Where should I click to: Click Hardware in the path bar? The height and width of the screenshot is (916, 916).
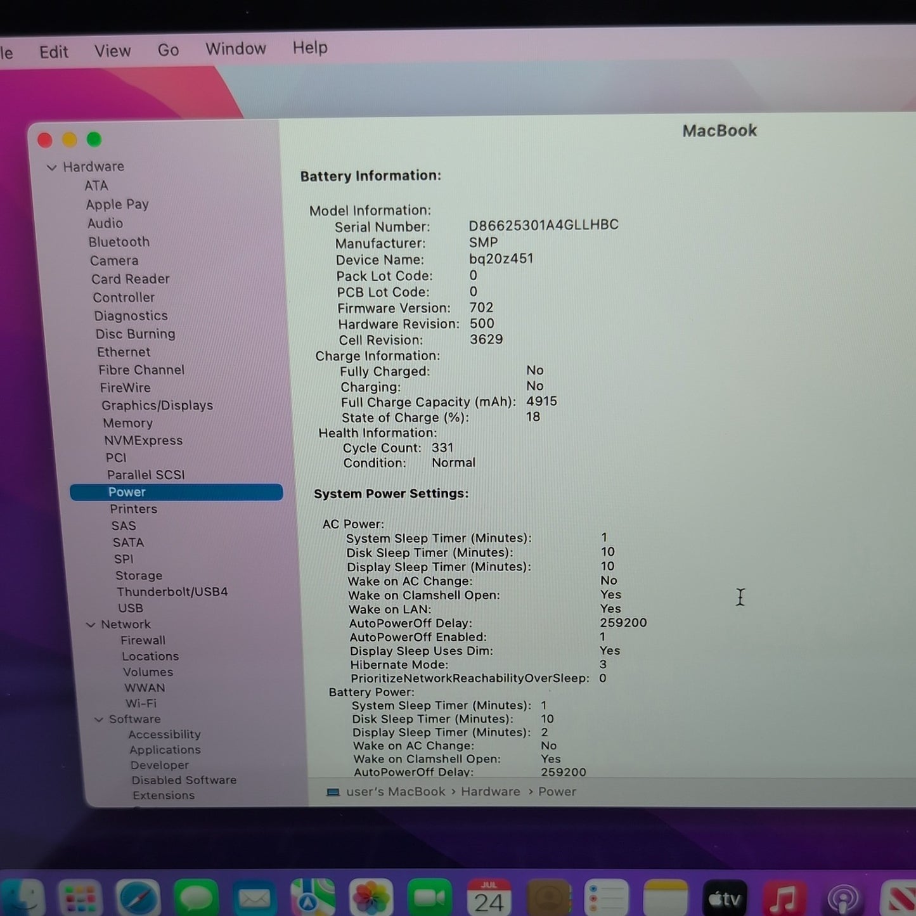coord(490,792)
